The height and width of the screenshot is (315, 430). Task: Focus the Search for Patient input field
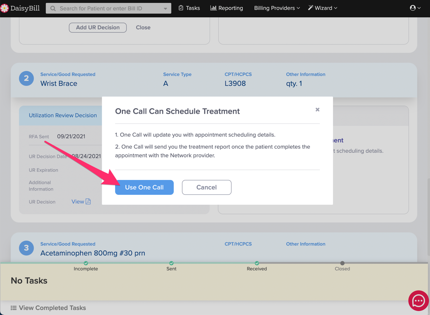point(108,8)
